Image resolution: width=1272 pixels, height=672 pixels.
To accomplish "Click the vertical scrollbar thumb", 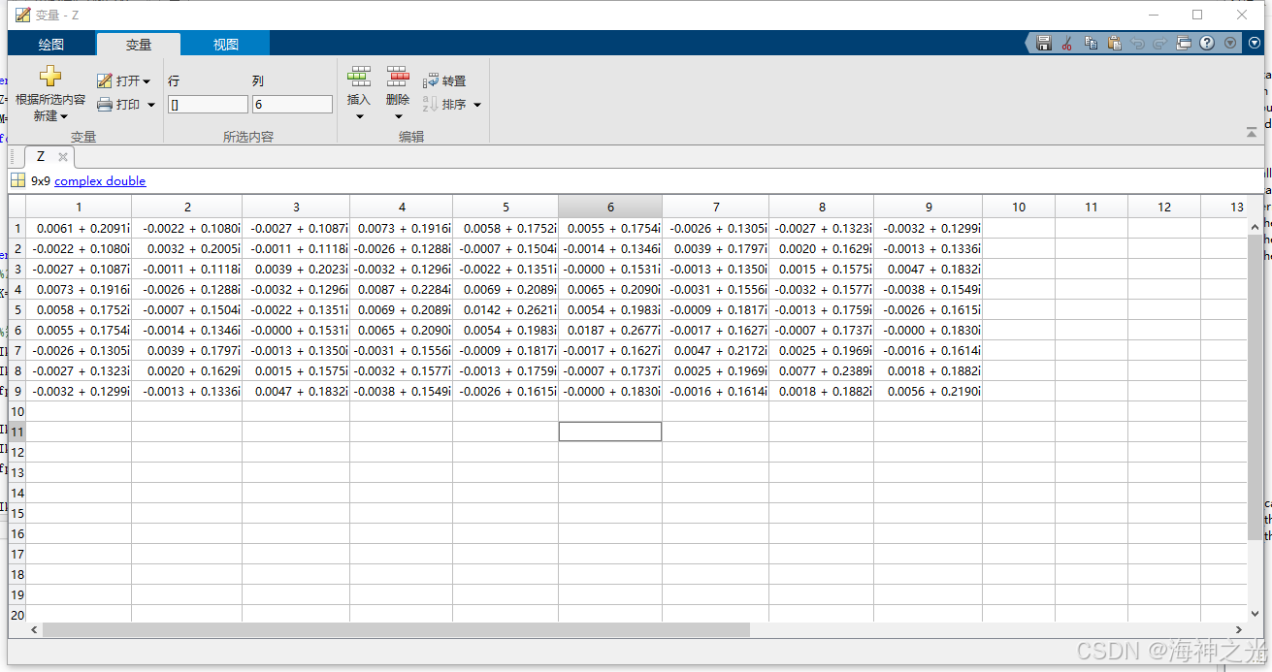I will pos(1256,387).
